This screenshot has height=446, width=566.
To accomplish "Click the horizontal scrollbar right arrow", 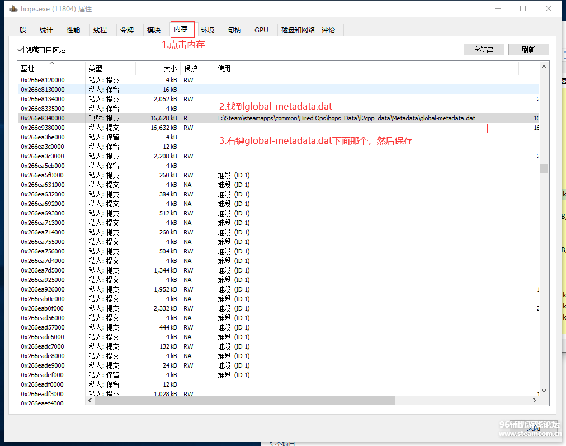I will point(534,401).
